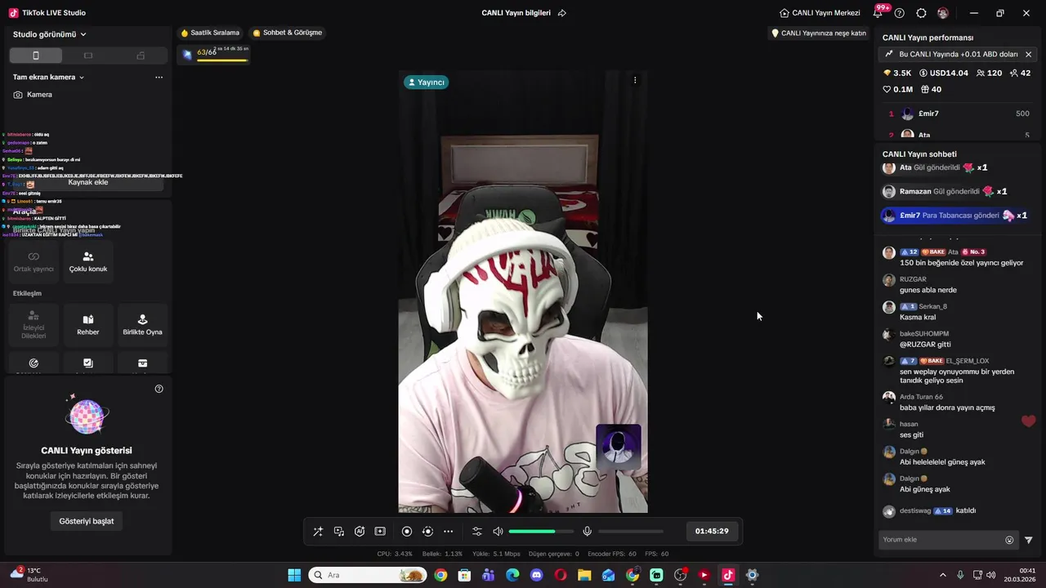Open the AI tool in bottom toolbar
Viewport: 1046px width, 588px height.
[x=360, y=532]
